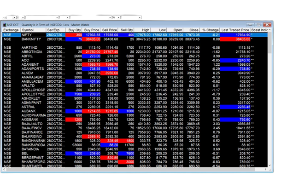This screenshot has width=281, height=188.
Task: Click the vertical scrollbar up arrow
Action: [269, 30]
